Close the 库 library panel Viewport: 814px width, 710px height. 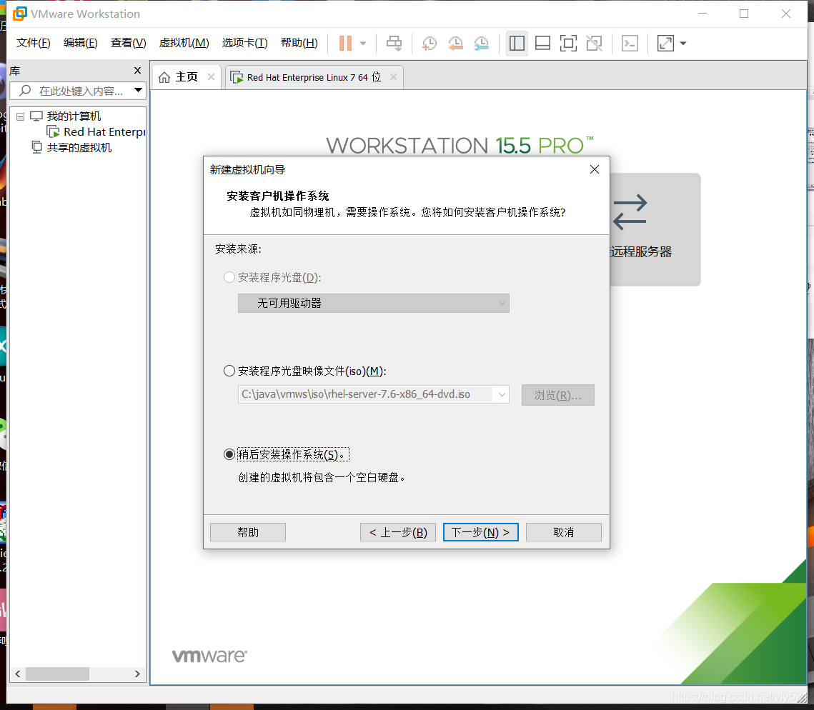tap(137, 71)
